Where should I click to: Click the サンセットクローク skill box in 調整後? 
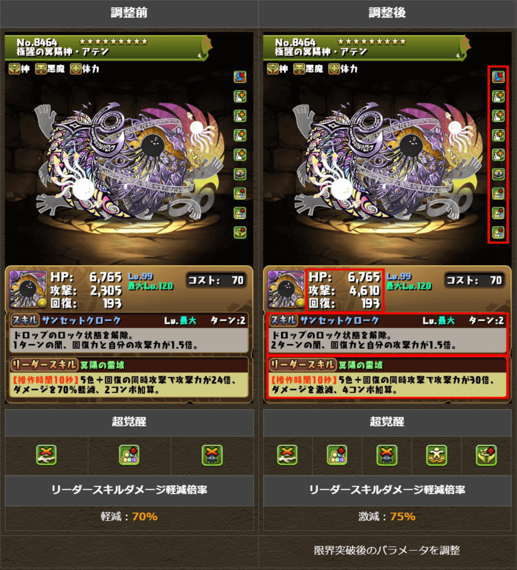(x=388, y=334)
